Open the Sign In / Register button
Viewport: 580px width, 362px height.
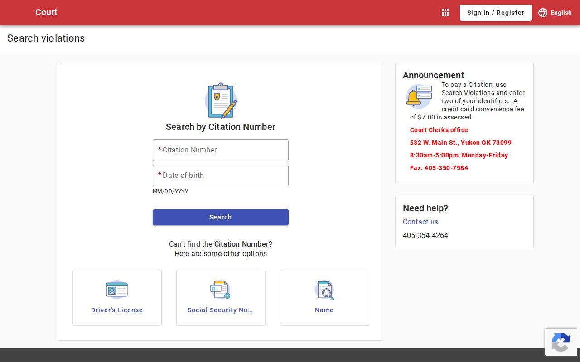tap(496, 13)
